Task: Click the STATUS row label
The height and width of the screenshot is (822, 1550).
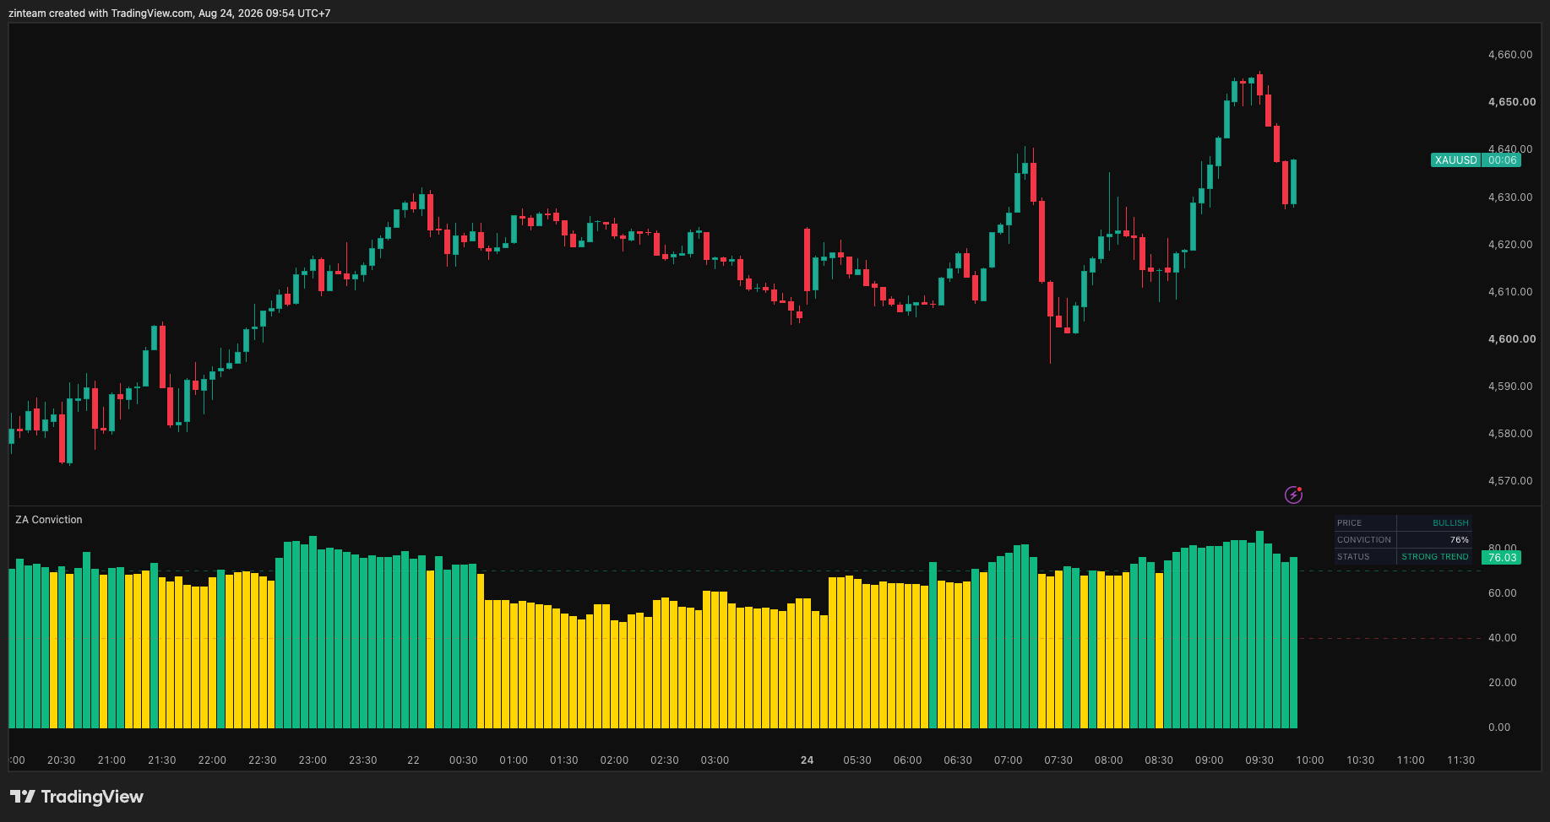Action: 1353,557
